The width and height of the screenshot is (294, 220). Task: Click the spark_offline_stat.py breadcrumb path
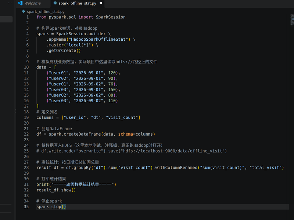point(46,12)
